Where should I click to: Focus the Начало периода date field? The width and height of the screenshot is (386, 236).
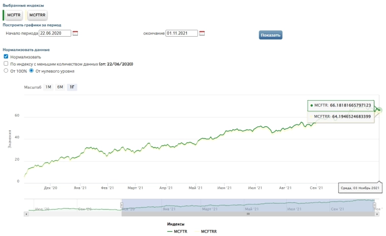tap(54, 33)
